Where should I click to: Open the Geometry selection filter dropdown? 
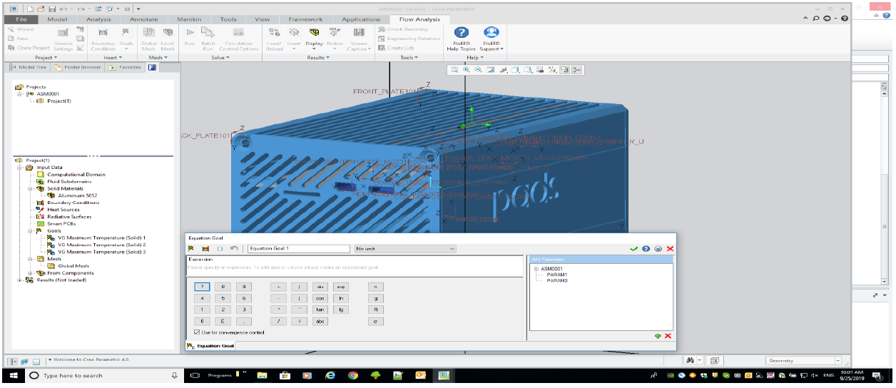point(838,361)
